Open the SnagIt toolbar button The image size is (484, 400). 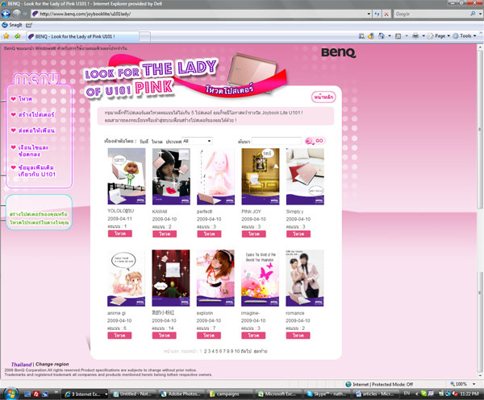tap(12, 25)
